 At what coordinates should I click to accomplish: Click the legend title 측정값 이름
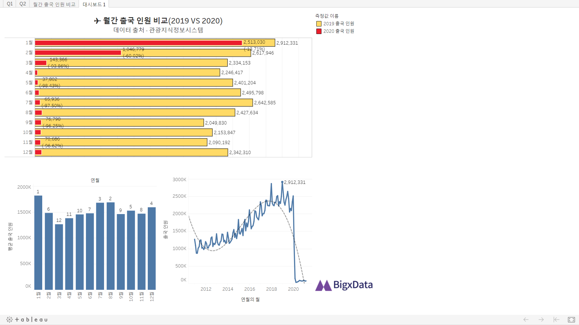pos(327,16)
